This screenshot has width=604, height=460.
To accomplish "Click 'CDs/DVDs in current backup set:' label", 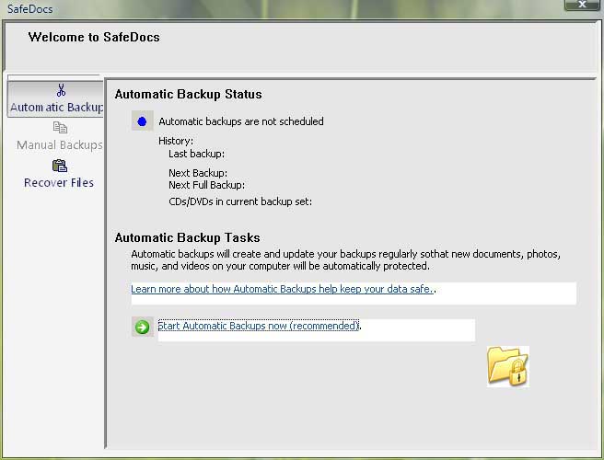I will [240, 201].
